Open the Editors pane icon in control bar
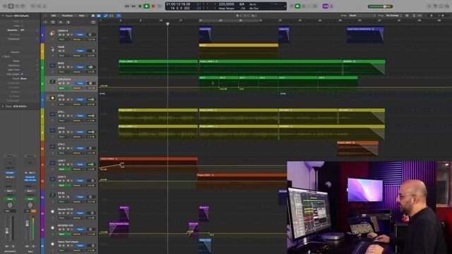Screen dimensions: 452x254 point(45,6)
